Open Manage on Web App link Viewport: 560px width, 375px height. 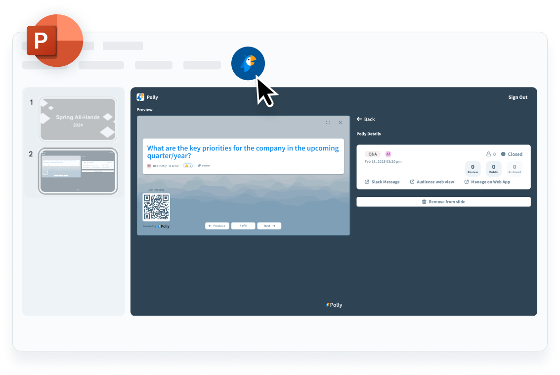[487, 182]
